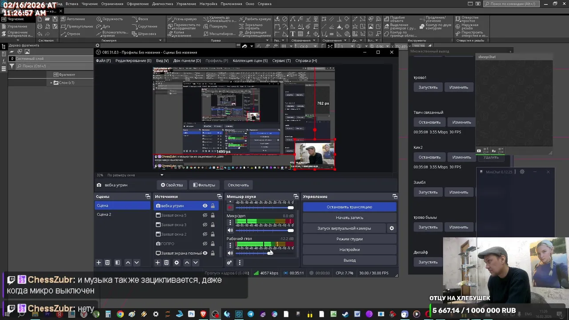The width and height of the screenshot is (569, 320).
Task: Click Режим студии button
Action: (349, 239)
